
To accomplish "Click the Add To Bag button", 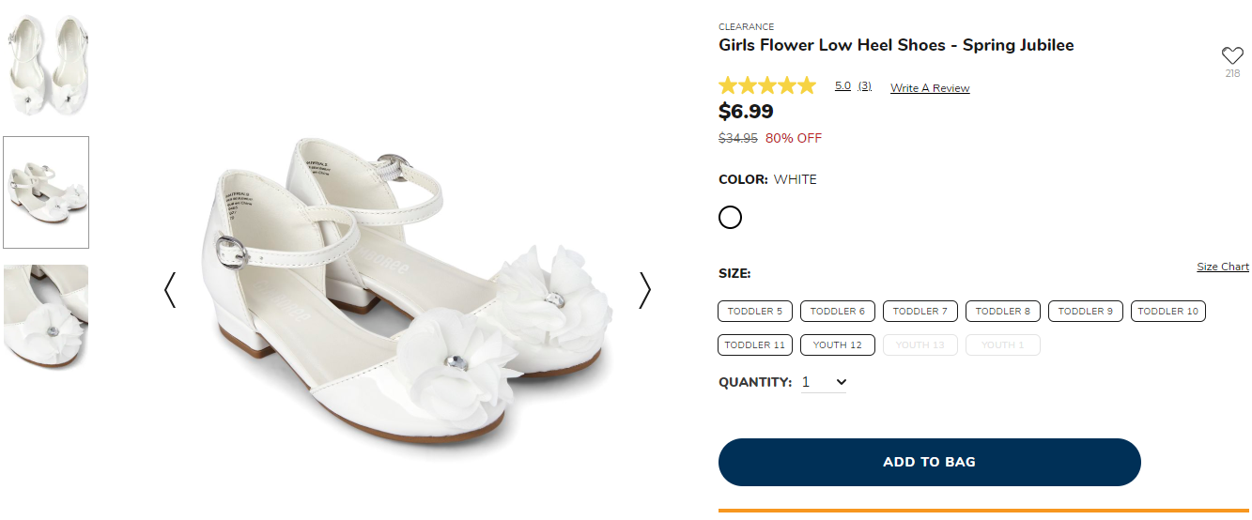I will coord(929,462).
